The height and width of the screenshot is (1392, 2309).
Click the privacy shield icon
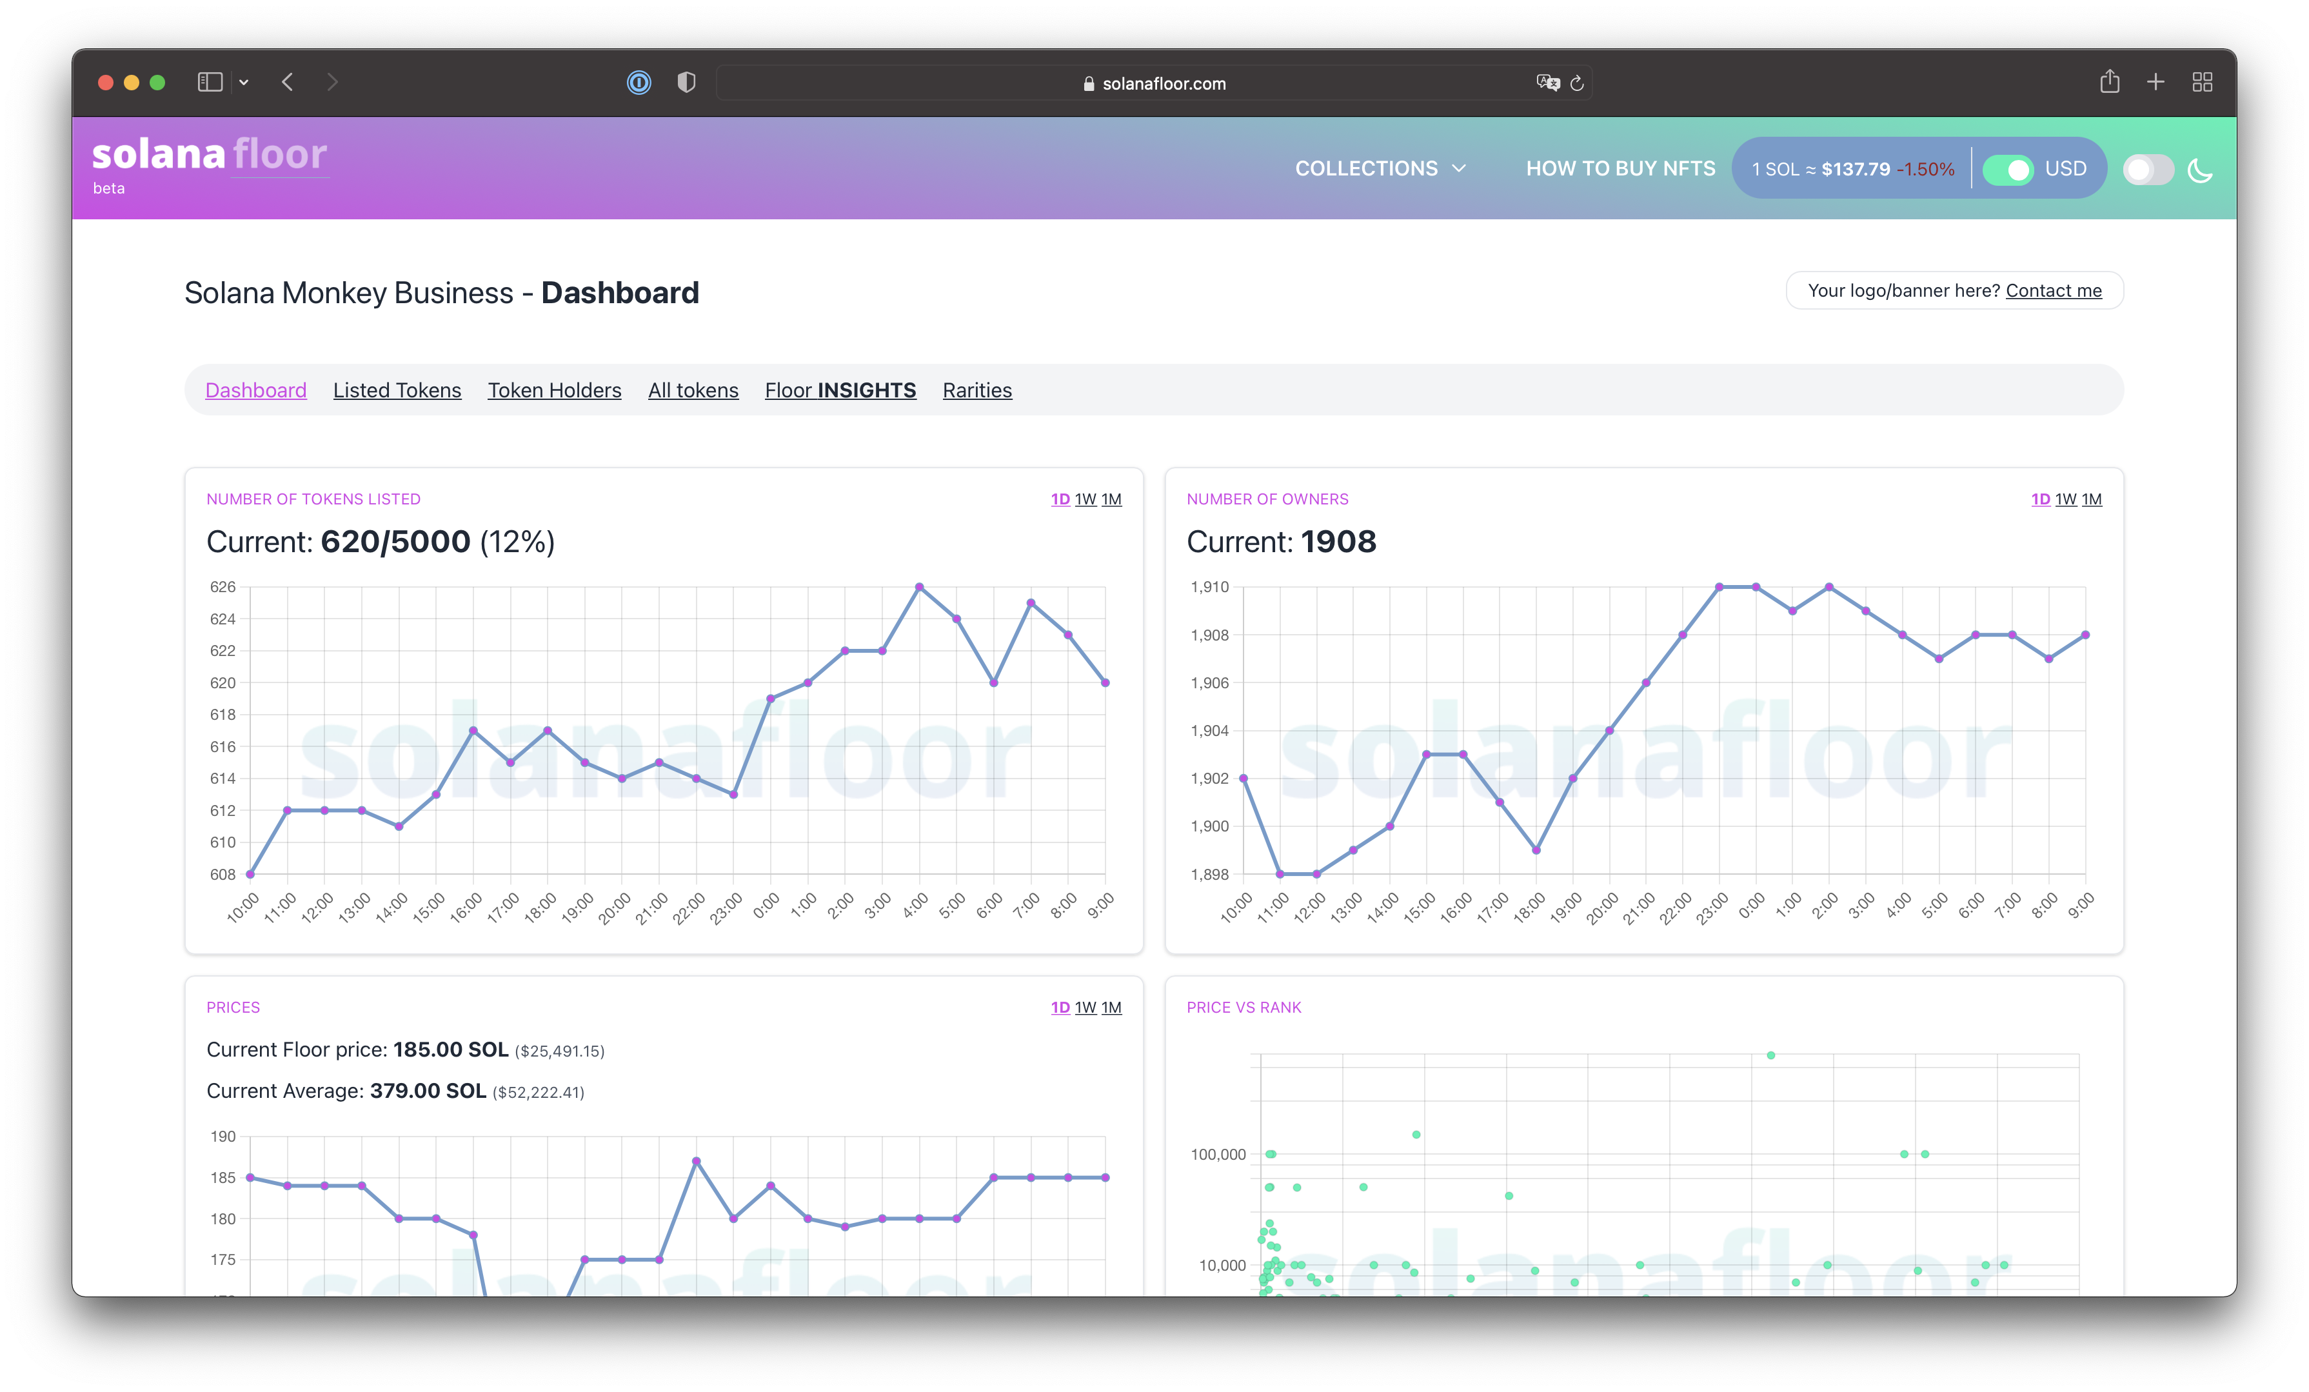pyautogui.click(x=686, y=83)
